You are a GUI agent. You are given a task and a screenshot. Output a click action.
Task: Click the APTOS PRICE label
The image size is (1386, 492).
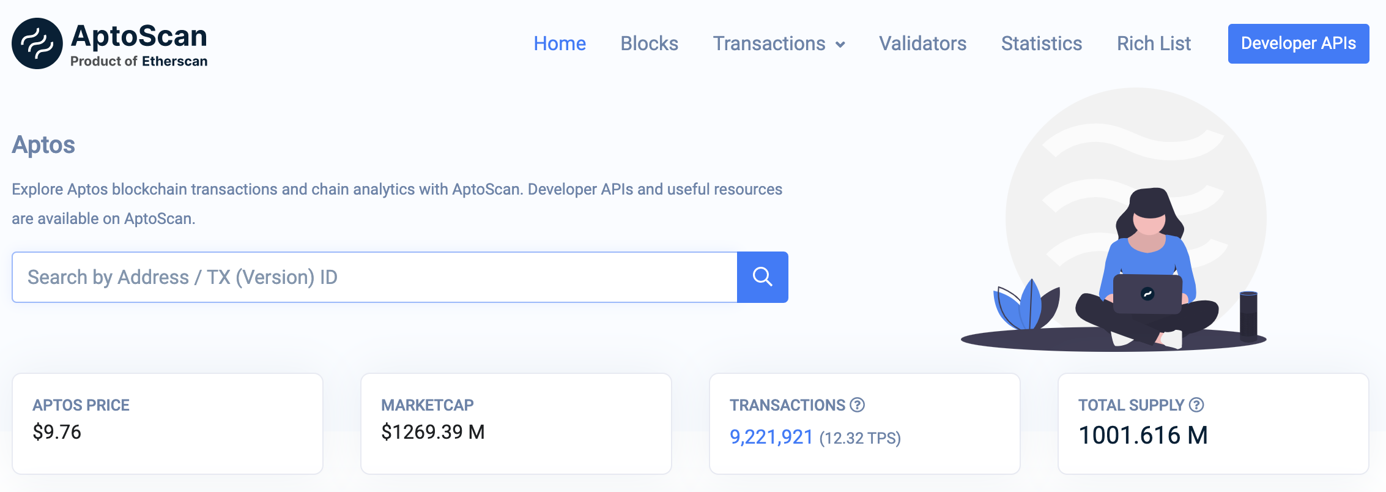pos(81,405)
